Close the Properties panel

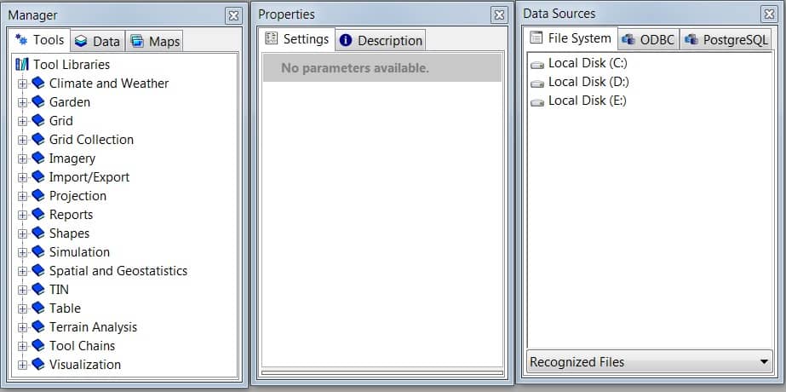pyautogui.click(x=499, y=15)
